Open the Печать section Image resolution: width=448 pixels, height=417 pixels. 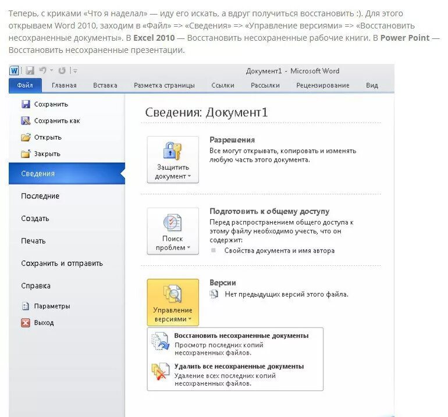point(33,241)
